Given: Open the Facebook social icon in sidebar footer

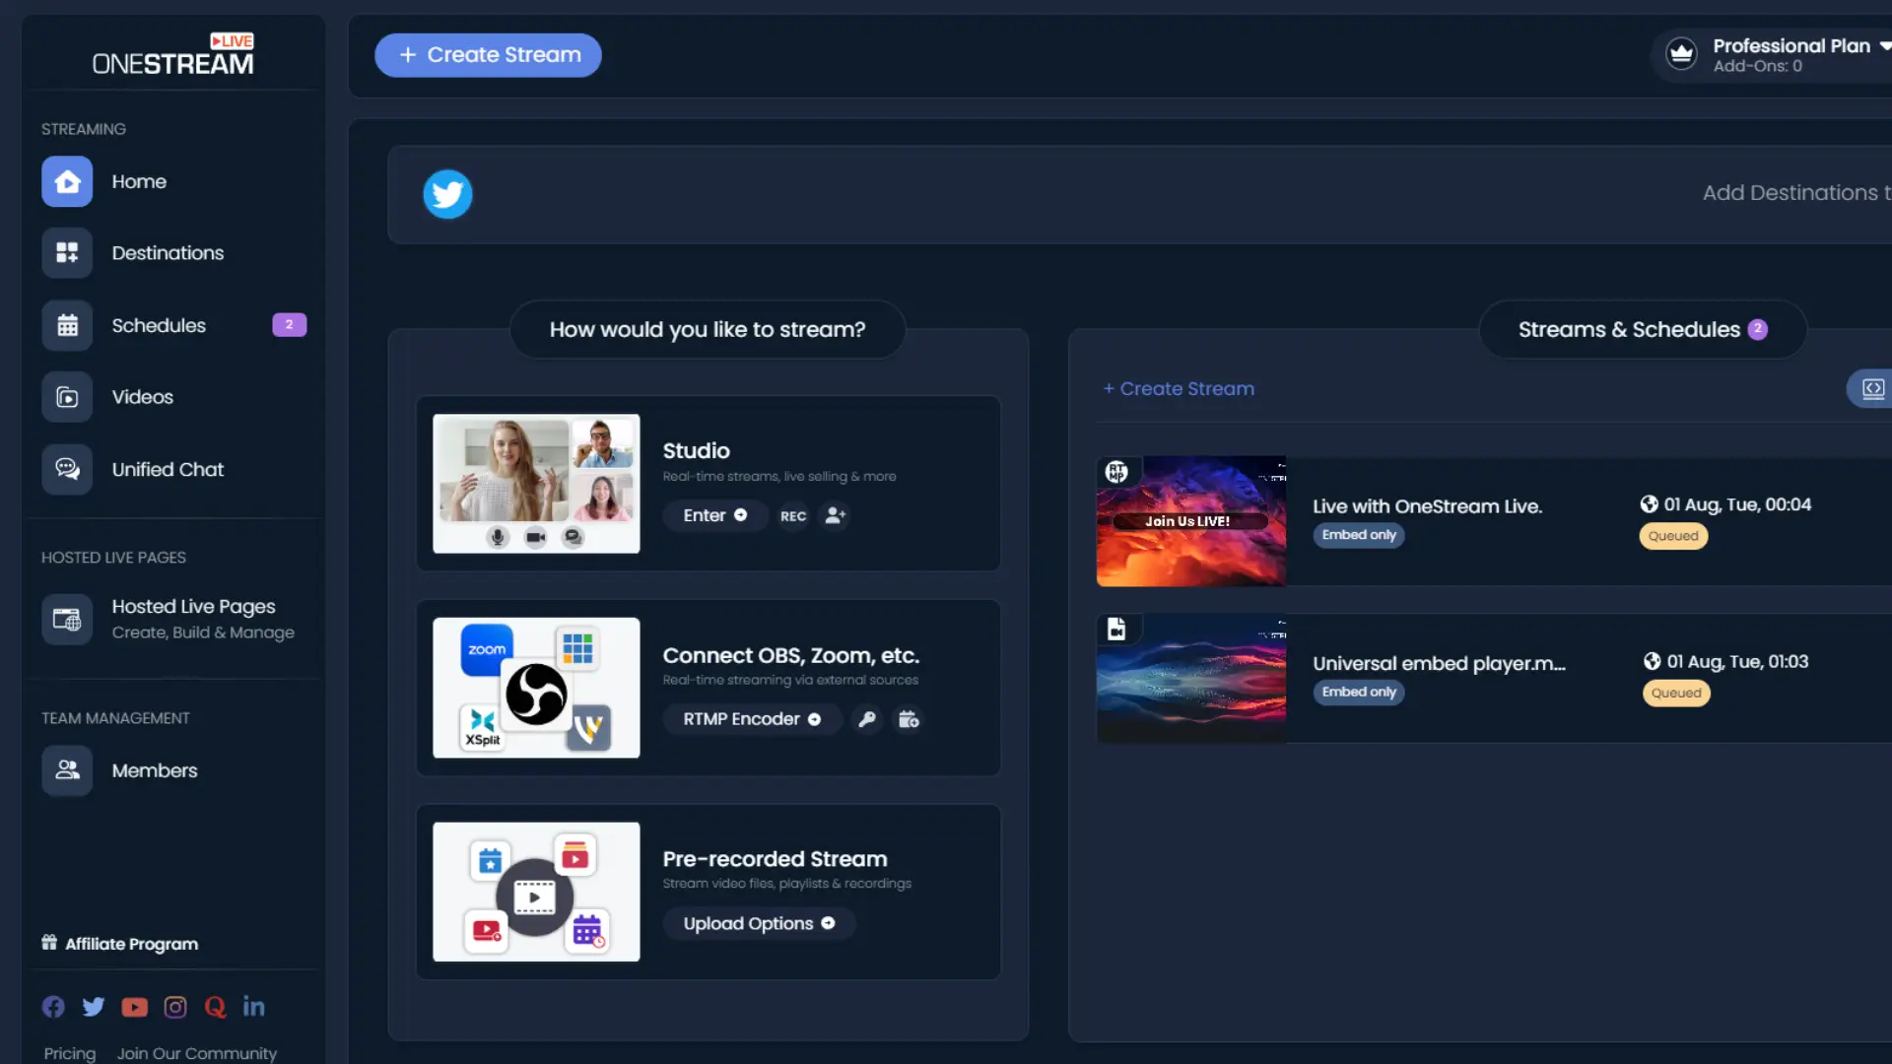Looking at the screenshot, I should 53,1007.
